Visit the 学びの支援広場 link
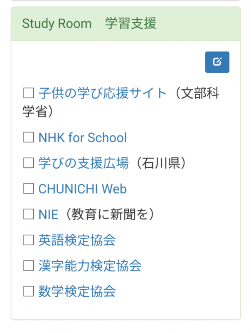The image size is (251, 333). pos(83,163)
